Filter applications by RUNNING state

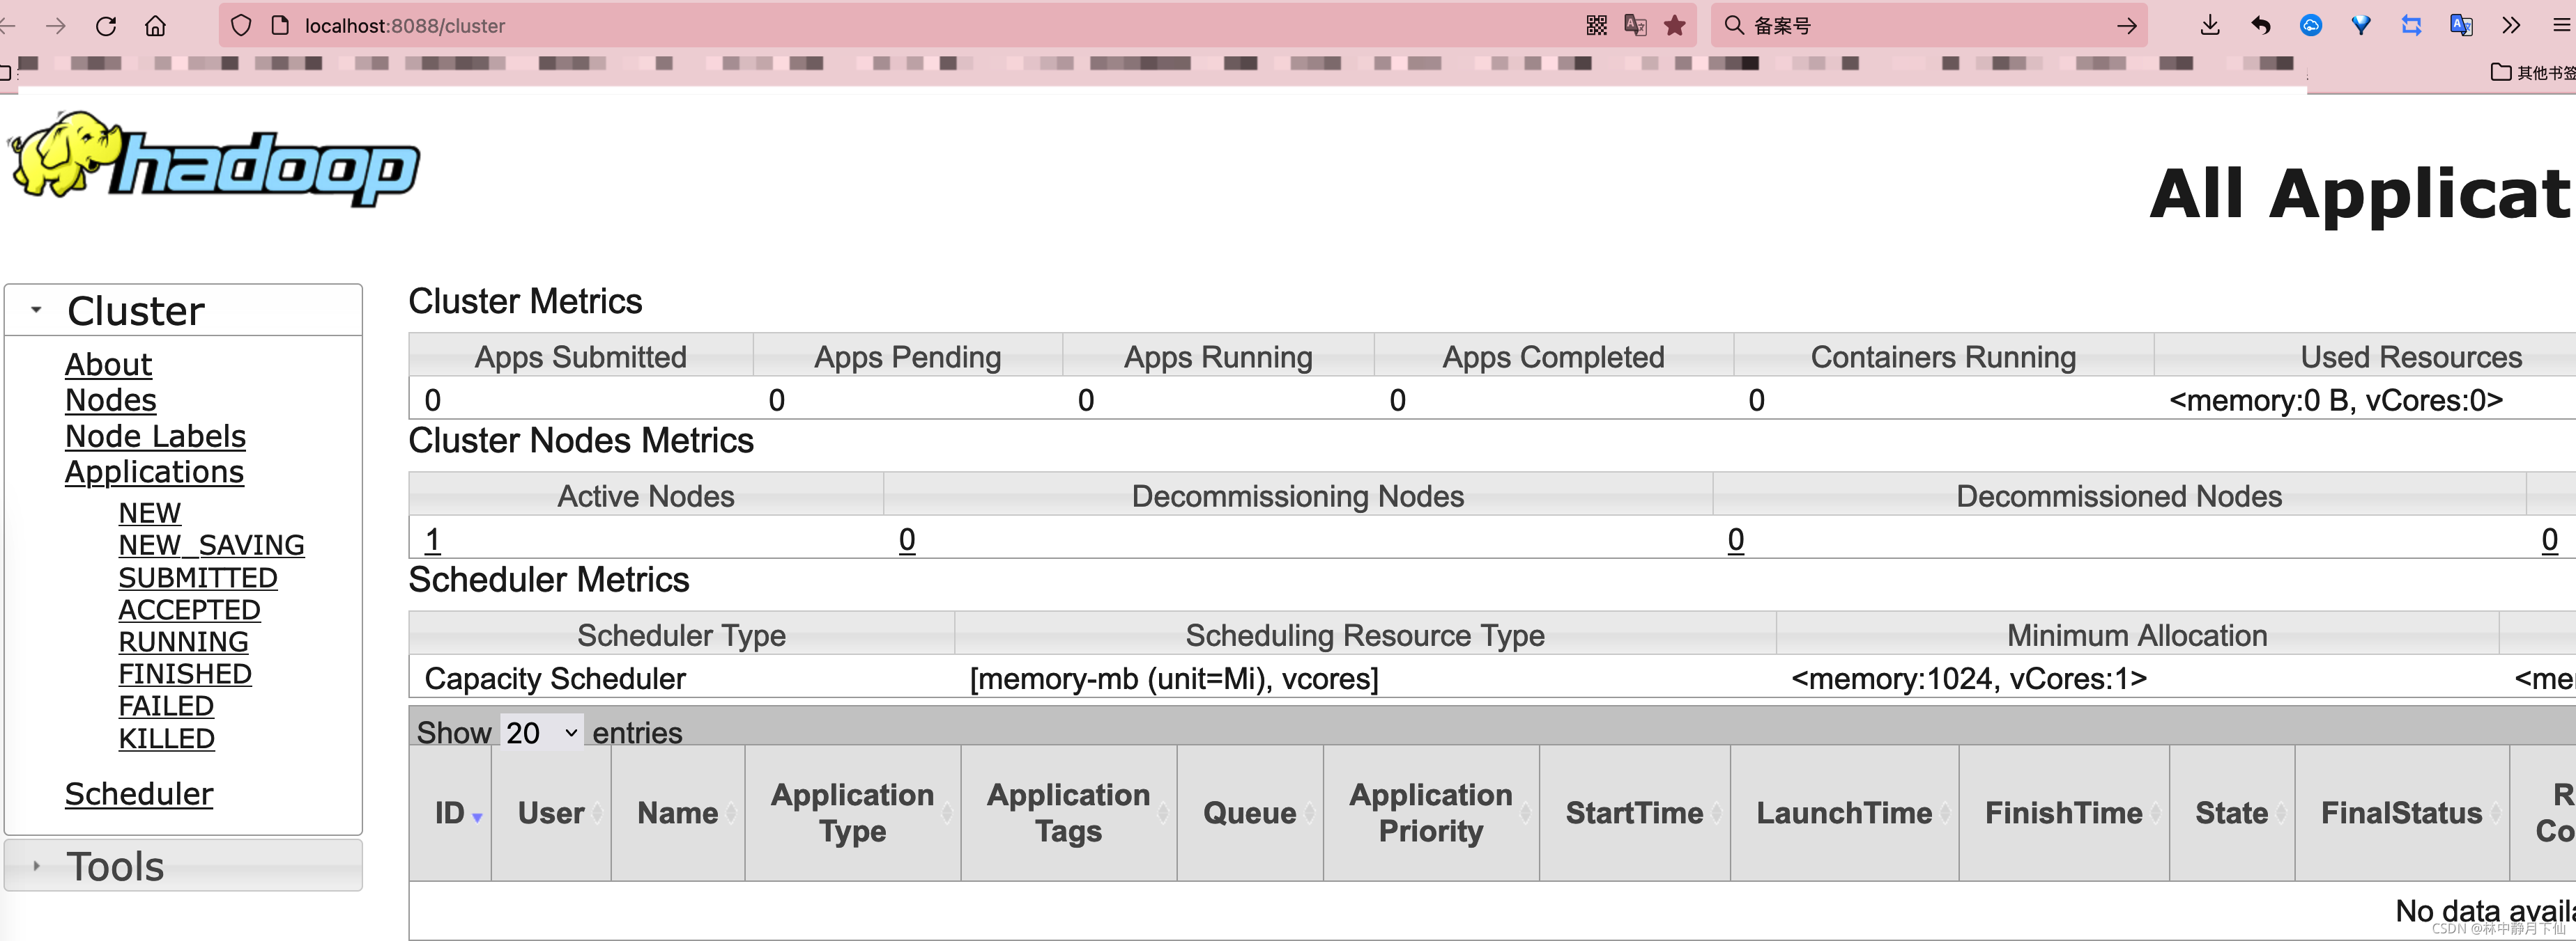(x=183, y=641)
